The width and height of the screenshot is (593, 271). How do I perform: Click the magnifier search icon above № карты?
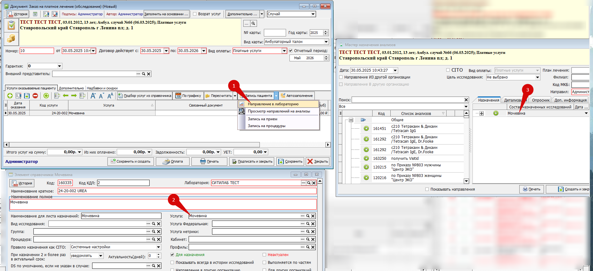[253, 23]
